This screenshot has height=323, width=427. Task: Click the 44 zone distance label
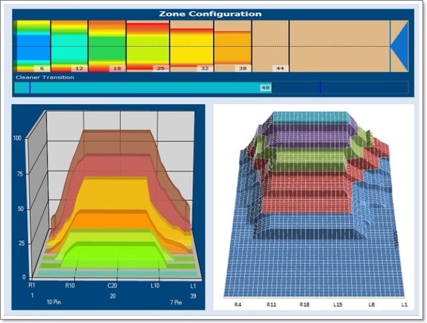(x=280, y=68)
